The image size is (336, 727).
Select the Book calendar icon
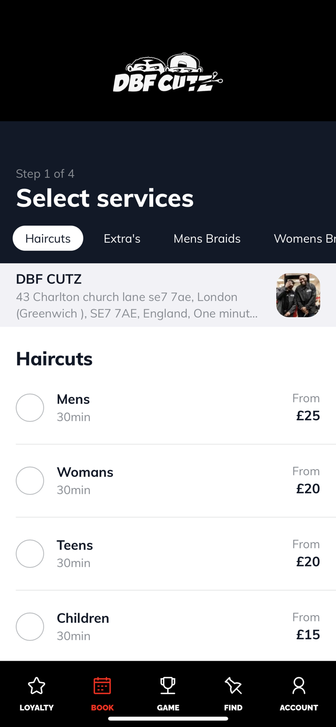click(x=102, y=685)
